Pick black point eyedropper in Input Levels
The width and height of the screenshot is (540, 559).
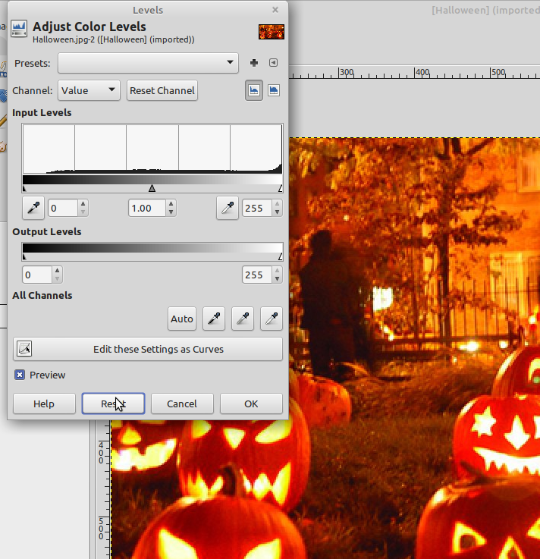point(33,208)
